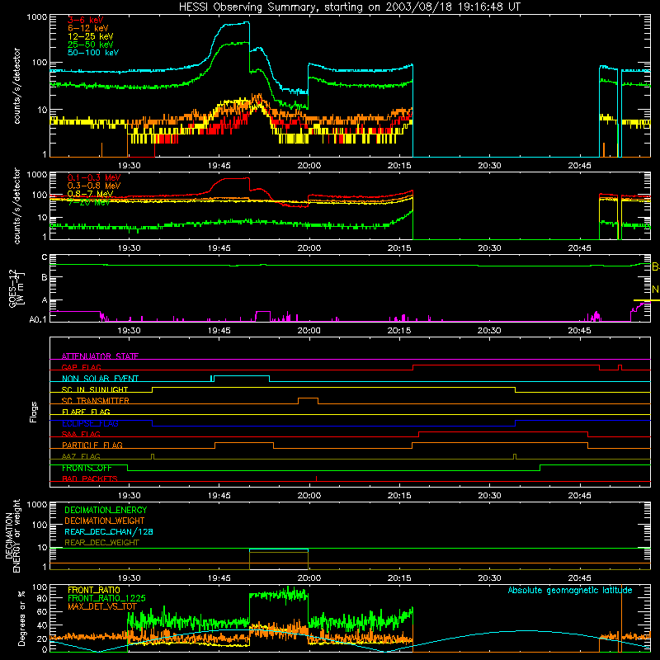Image resolution: width=660 pixels, height=660 pixels.
Task: Click '20:15' tick under the MeV counts panel
Action: coord(399,248)
